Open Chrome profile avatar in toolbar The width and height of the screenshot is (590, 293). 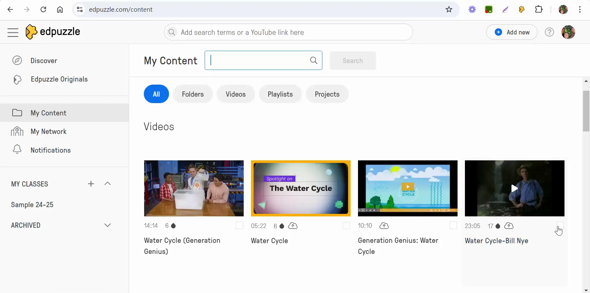pyautogui.click(x=563, y=10)
